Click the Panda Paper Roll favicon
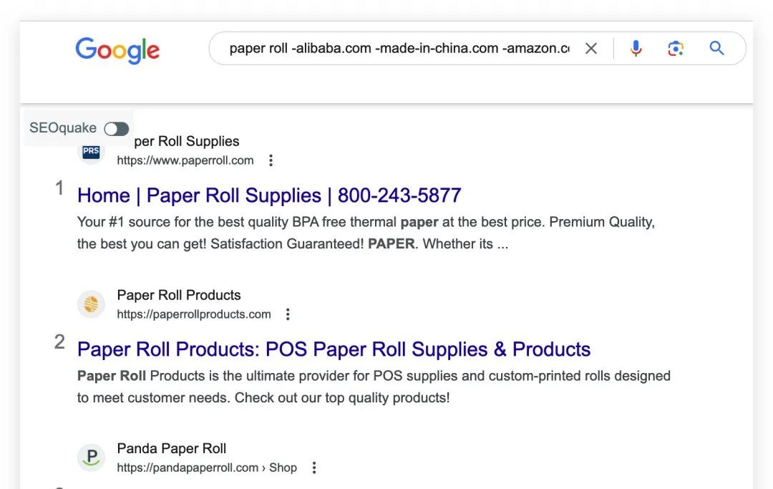This screenshot has width=773, height=489. click(91, 457)
